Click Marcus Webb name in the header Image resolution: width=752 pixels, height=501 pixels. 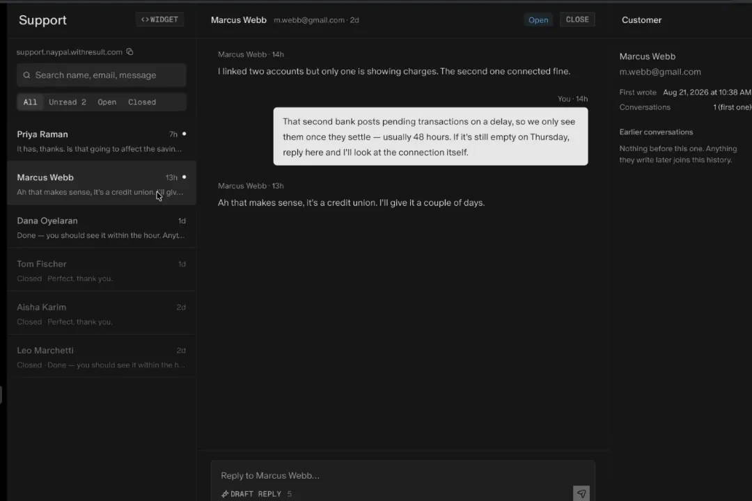(238, 20)
